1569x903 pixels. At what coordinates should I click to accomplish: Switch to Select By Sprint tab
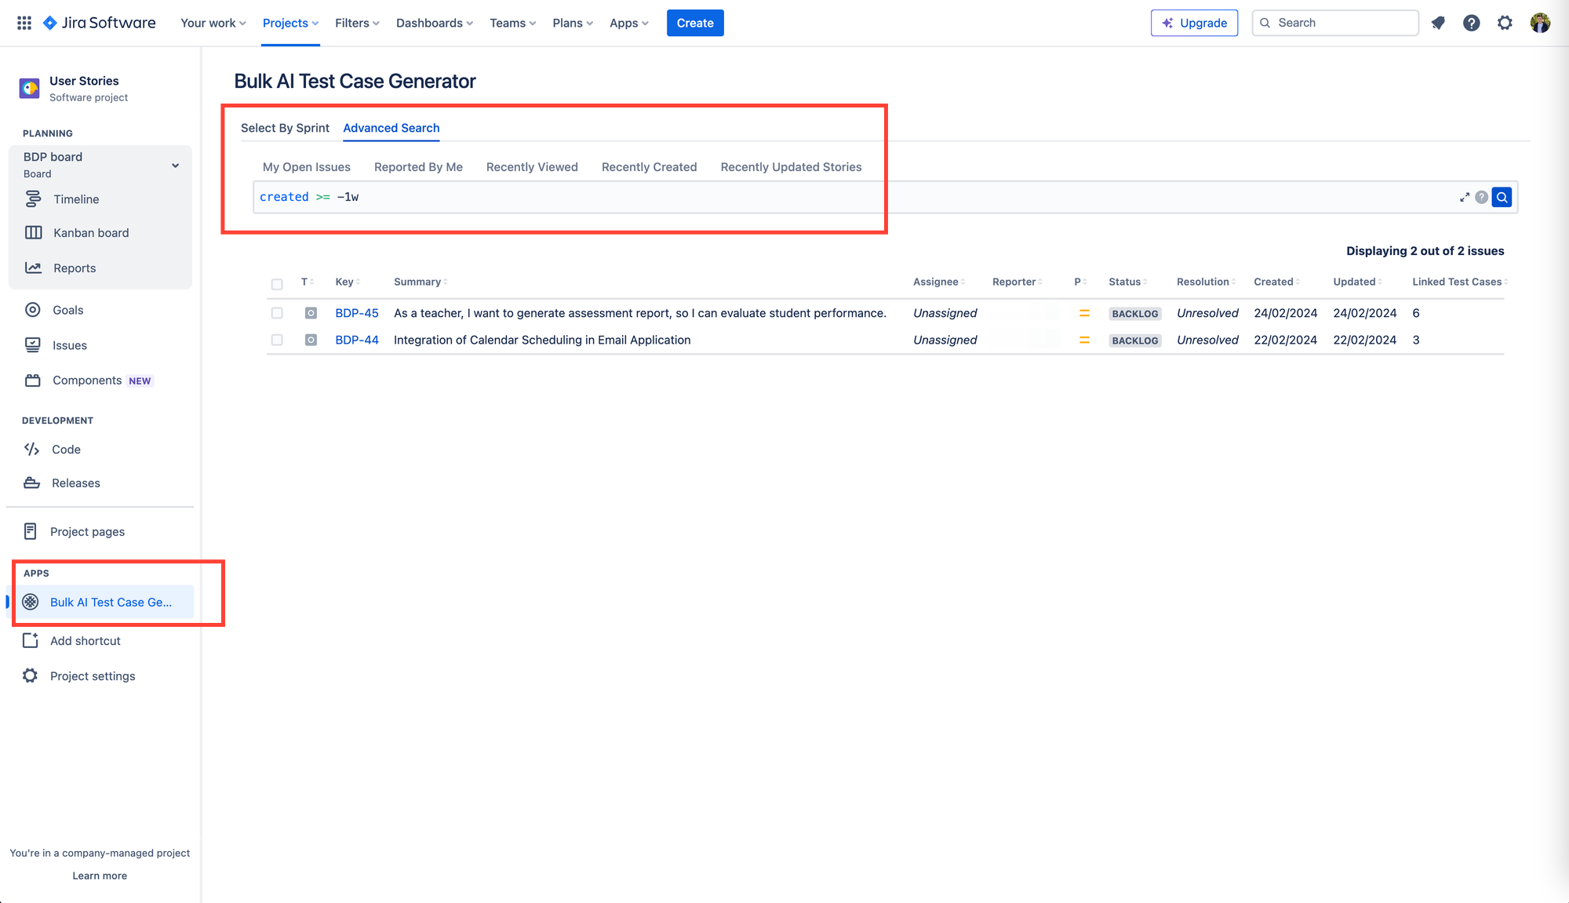click(x=285, y=128)
